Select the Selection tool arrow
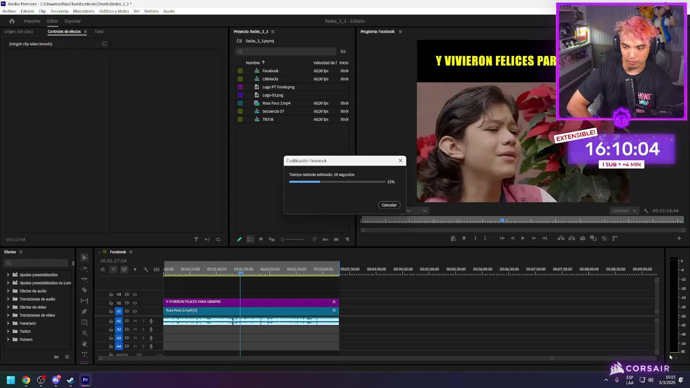The height and width of the screenshot is (388, 690). click(x=84, y=258)
